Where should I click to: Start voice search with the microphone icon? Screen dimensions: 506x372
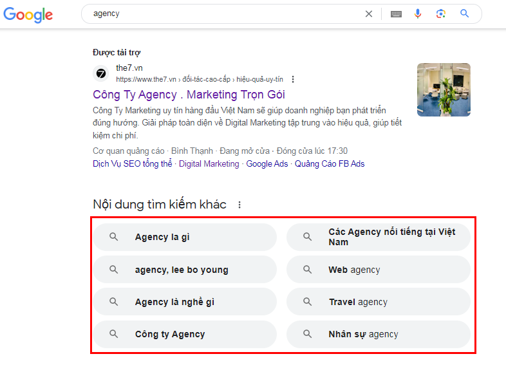pos(418,14)
